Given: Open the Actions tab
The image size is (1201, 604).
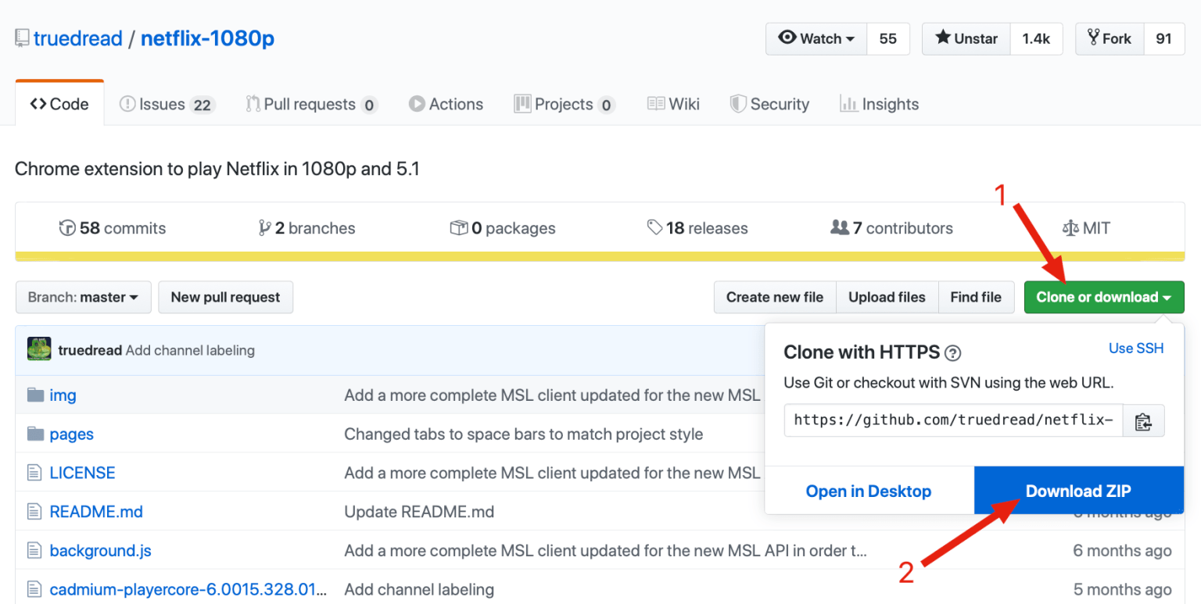Looking at the screenshot, I should click(446, 104).
